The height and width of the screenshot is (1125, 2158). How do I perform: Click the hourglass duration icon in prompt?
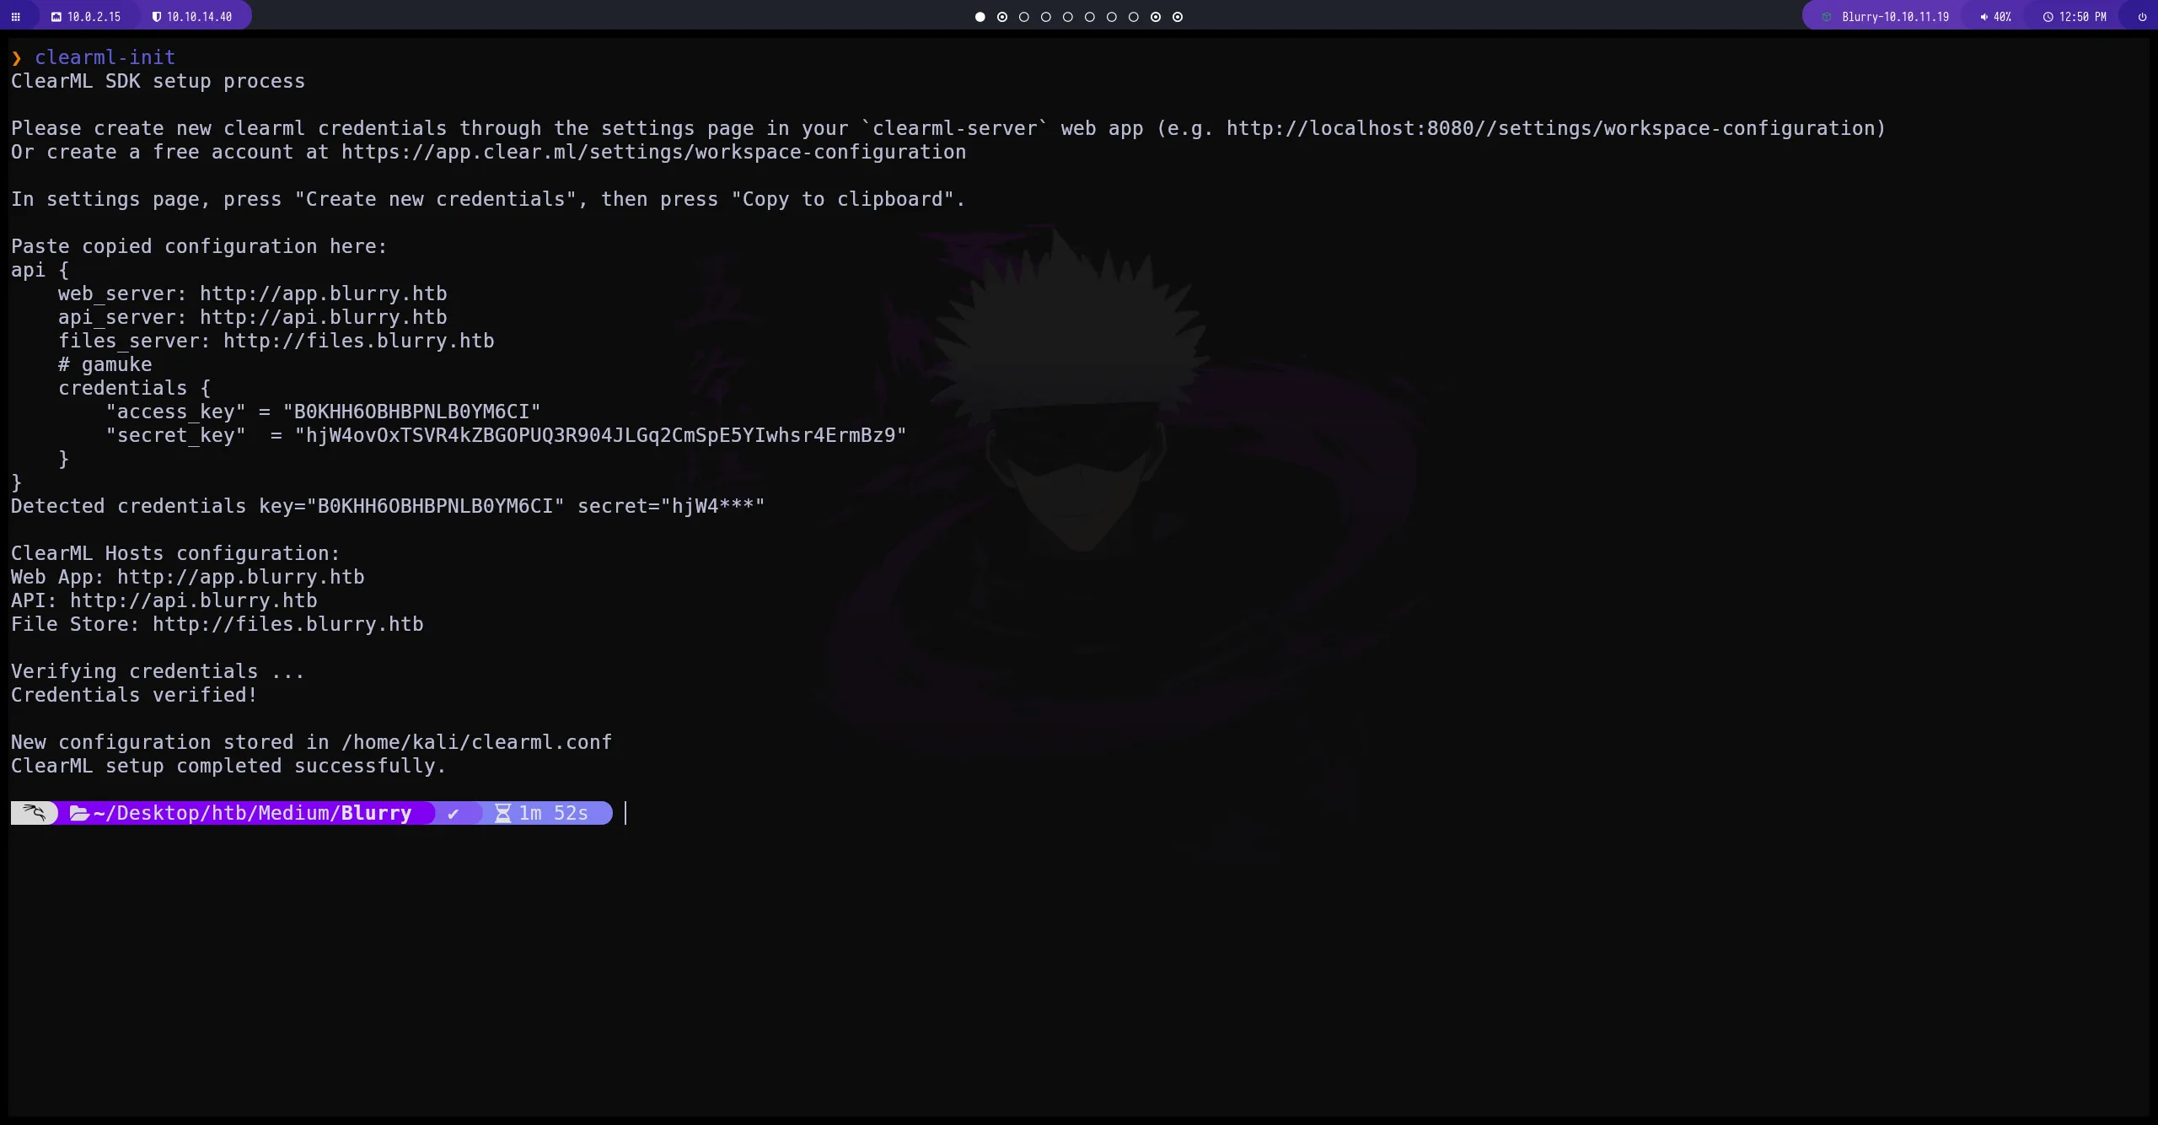(503, 813)
